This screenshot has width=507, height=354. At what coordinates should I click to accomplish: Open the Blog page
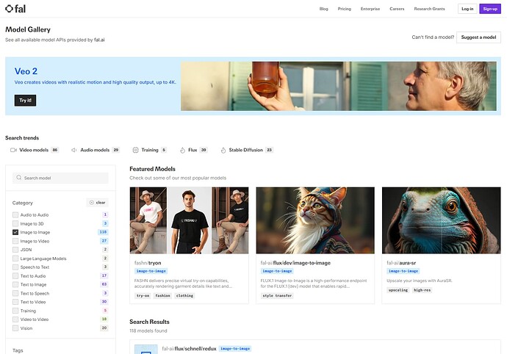pyautogui.click(x=323, y=9)
